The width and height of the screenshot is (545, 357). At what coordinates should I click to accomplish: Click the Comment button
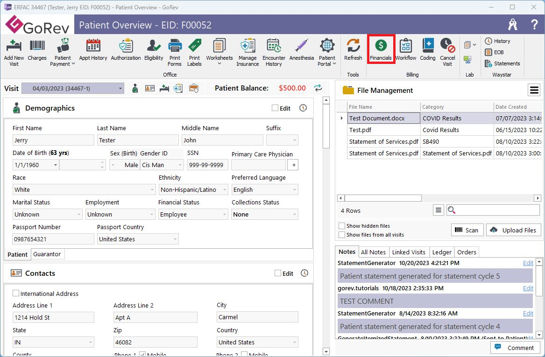coord(515,348)
